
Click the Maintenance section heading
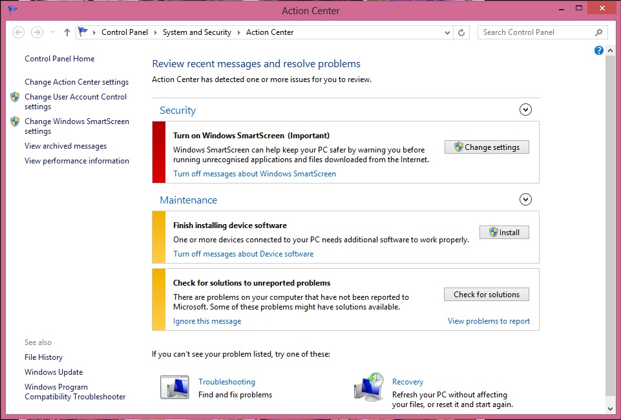[x=189, y=200]
